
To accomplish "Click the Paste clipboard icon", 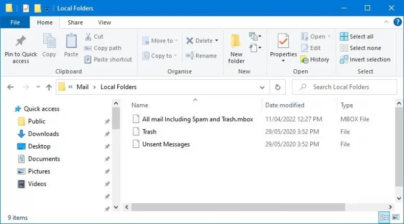I will (x=71, y=41).
